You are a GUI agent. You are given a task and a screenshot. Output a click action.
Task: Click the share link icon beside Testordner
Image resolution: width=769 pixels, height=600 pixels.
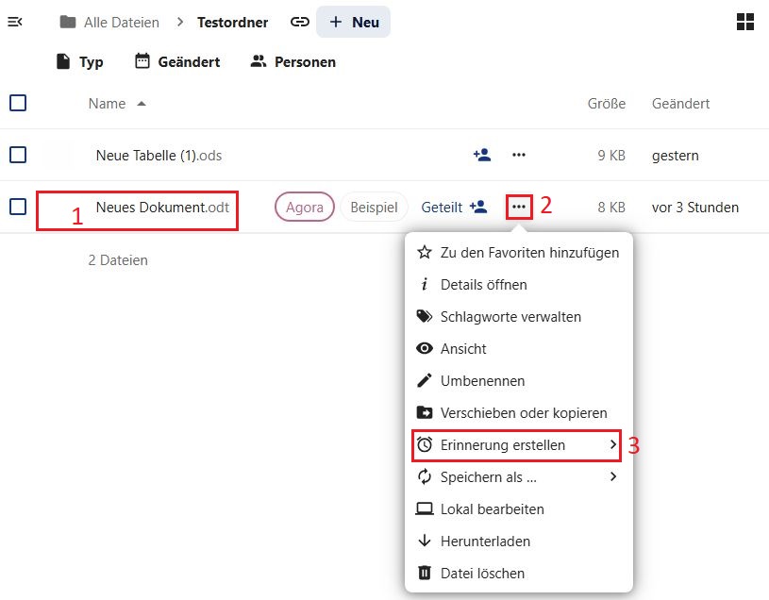(300, 22)
